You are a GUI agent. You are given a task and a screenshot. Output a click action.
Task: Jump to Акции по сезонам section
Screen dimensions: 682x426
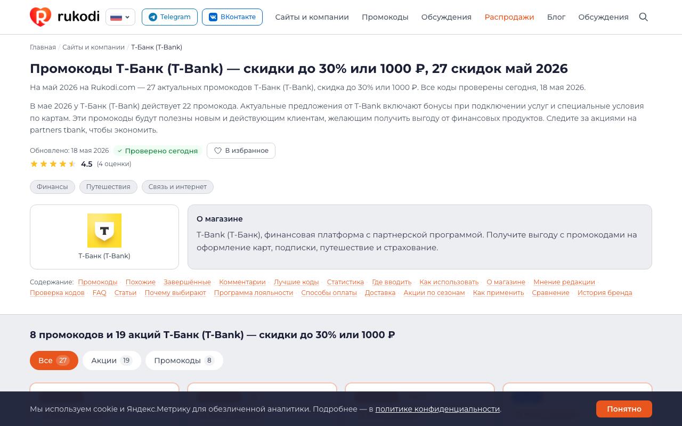click(434, 293)
